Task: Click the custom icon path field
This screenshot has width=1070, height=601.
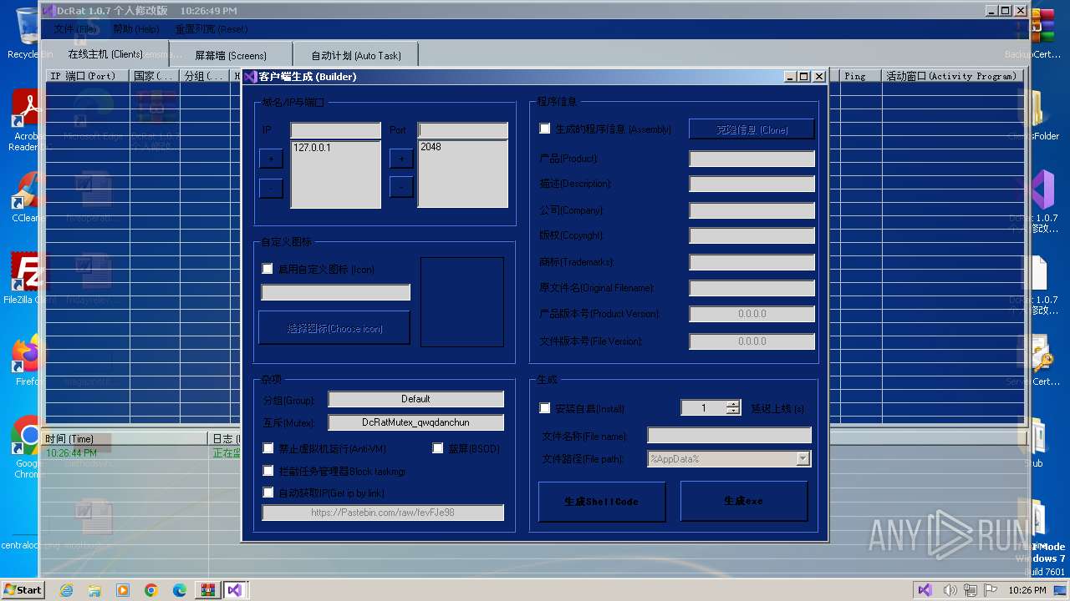Action: (x=335, y=292)
